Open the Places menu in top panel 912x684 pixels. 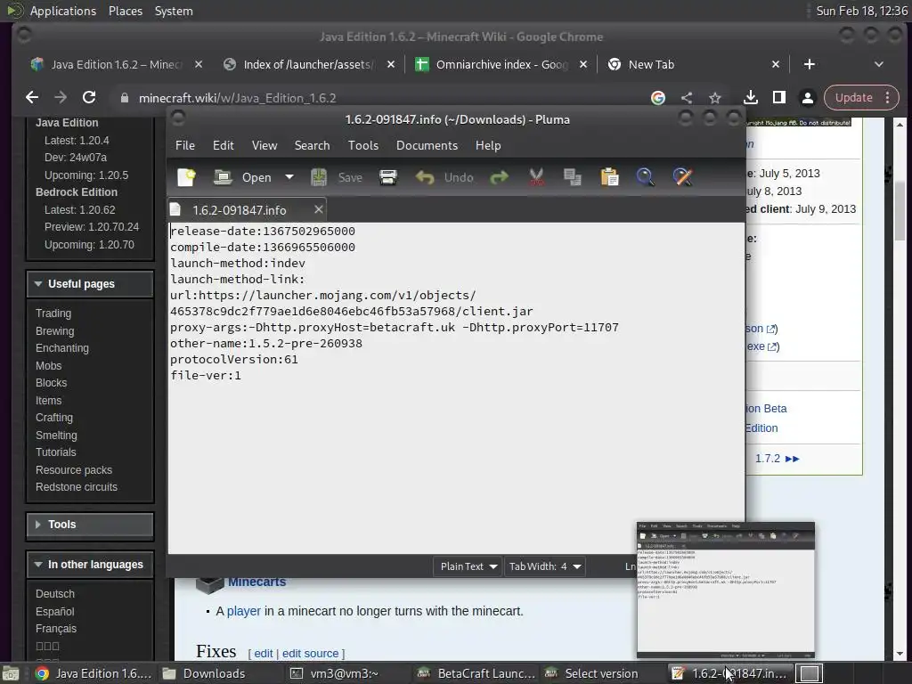pos(126,11)
